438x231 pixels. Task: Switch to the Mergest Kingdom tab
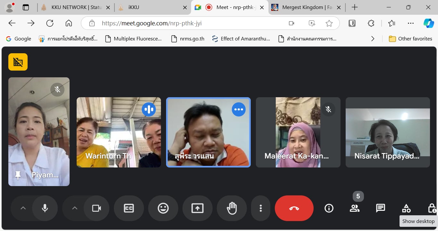click(x=306, y=7)
